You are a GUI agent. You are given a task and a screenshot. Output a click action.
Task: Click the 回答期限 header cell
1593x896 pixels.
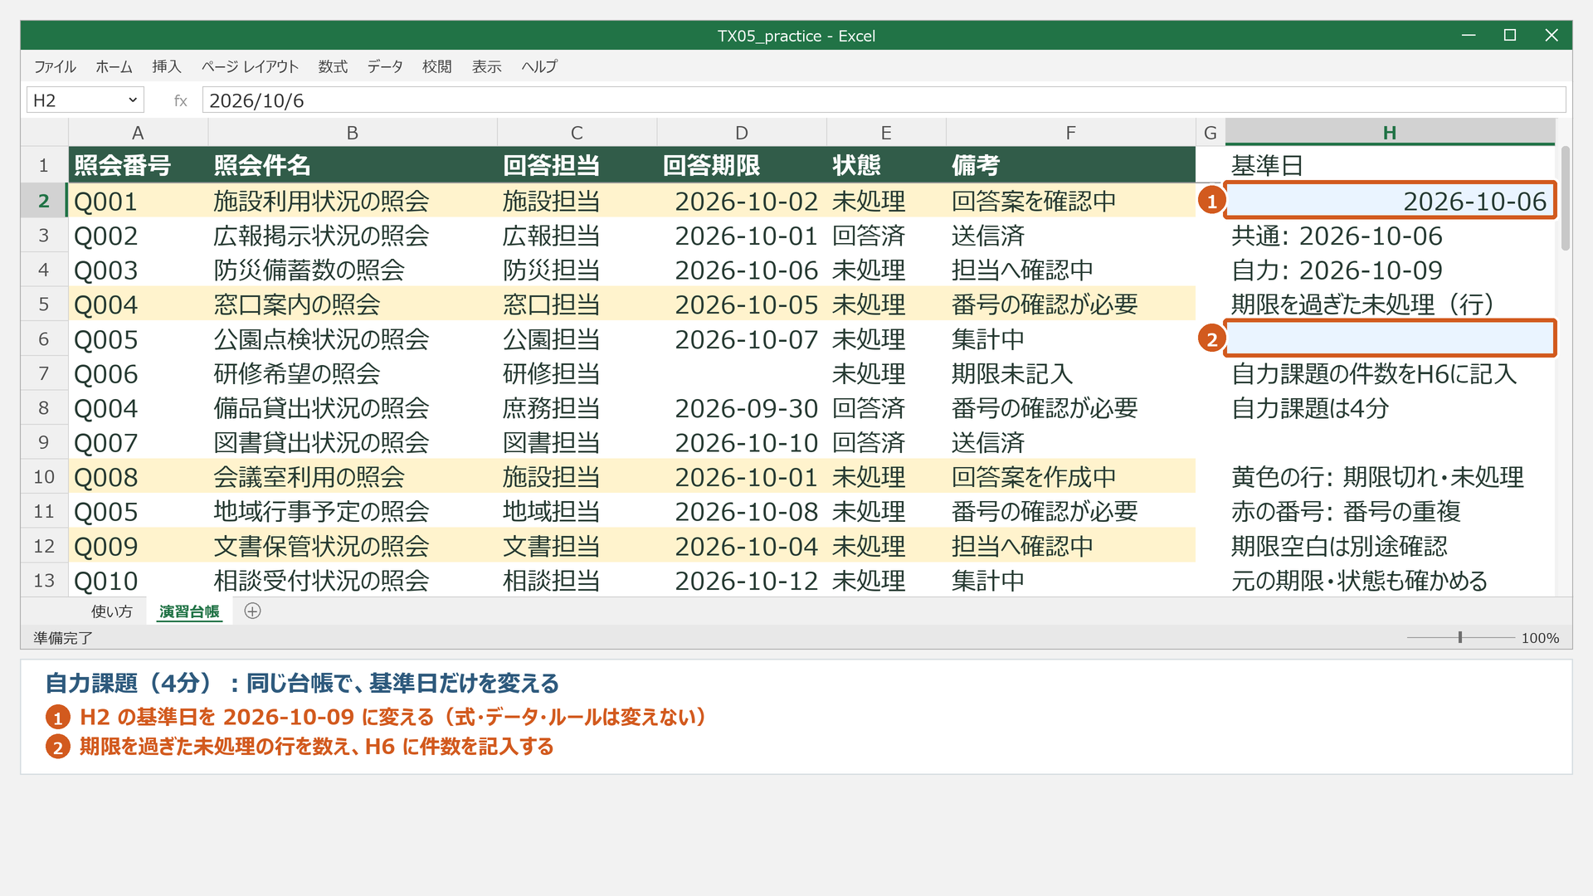pyautogui.click(x=742, y=165)
